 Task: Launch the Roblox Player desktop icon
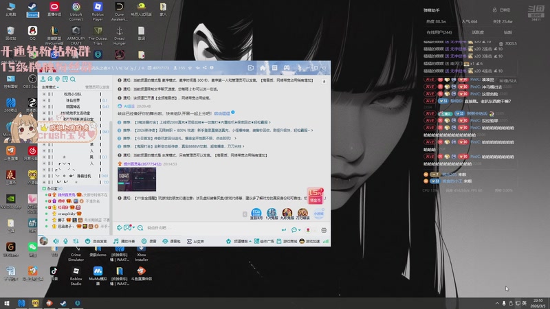click(98, 11)
